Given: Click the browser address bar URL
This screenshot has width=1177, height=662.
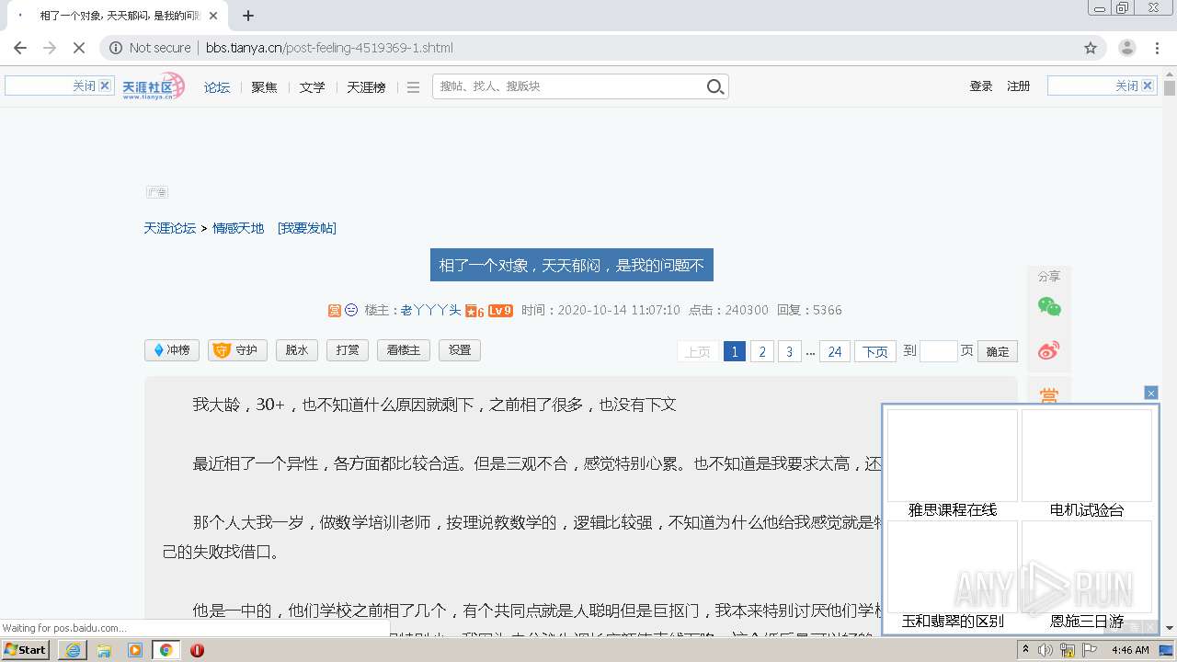Looking at the screenshot, I should (x=329, y=48).
